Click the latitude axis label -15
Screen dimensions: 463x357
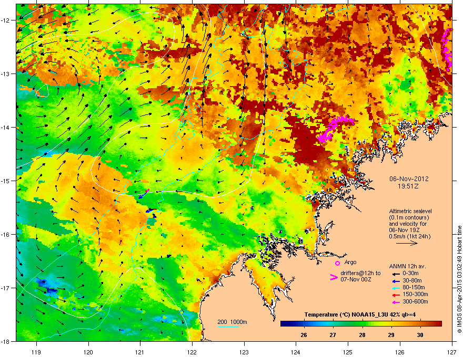[x=6, y=181]
